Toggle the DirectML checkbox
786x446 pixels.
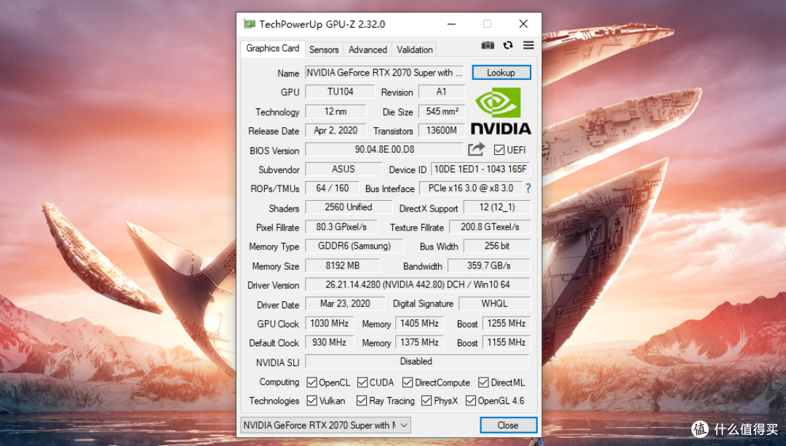pyautogui.click(x=483, y=383)
